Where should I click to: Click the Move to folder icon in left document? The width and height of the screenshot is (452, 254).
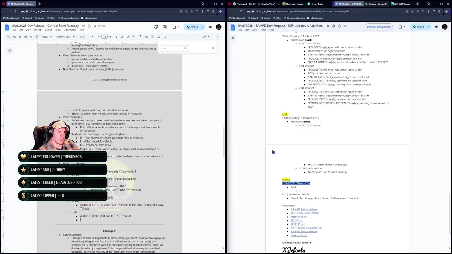(89, 26)
